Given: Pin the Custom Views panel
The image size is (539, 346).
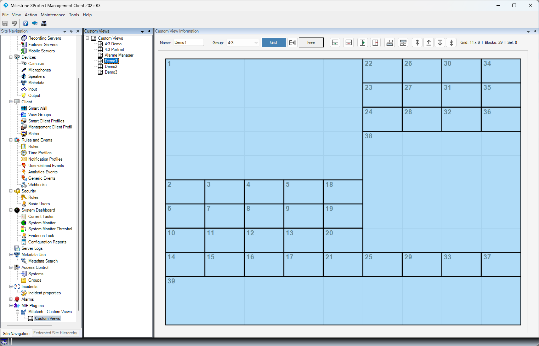Looking at the screenshot, I should (149, 31).
